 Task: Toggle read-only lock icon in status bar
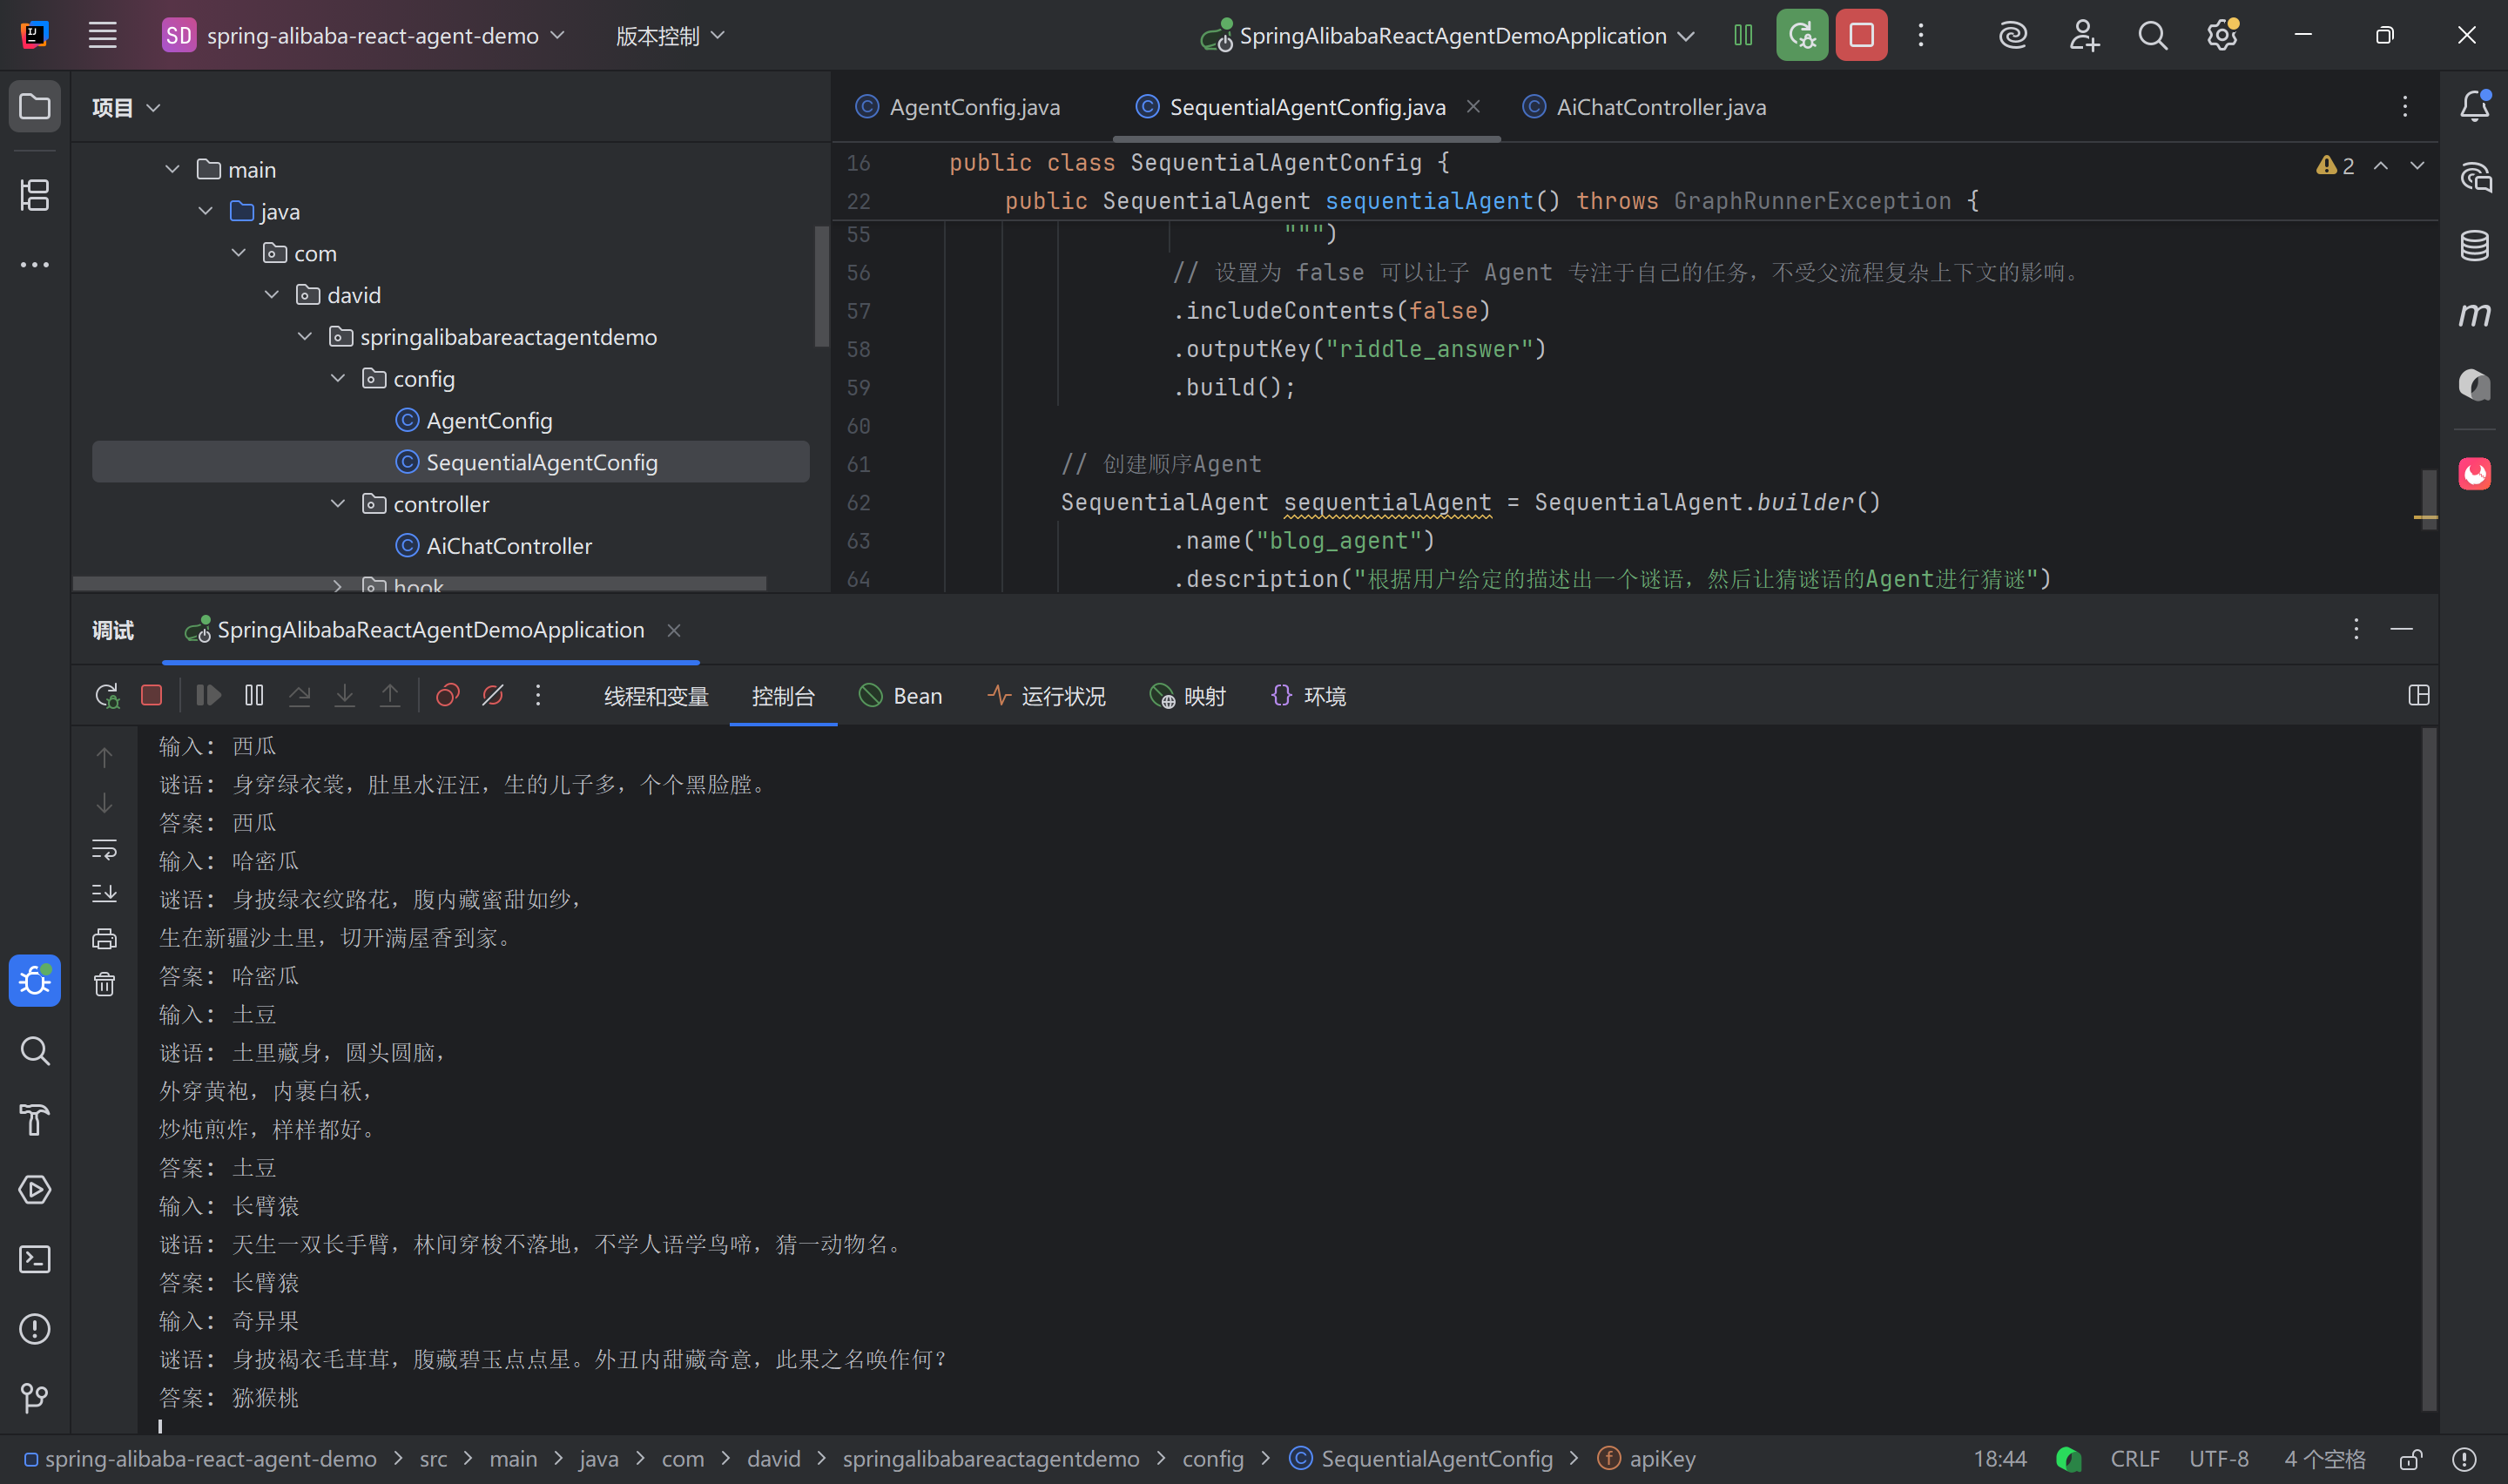click(x=2411, y=1459)
